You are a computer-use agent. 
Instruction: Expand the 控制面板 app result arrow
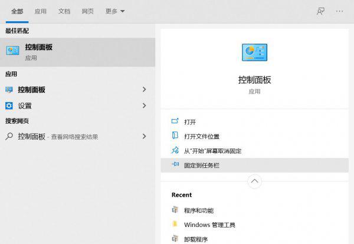point(144,90)
